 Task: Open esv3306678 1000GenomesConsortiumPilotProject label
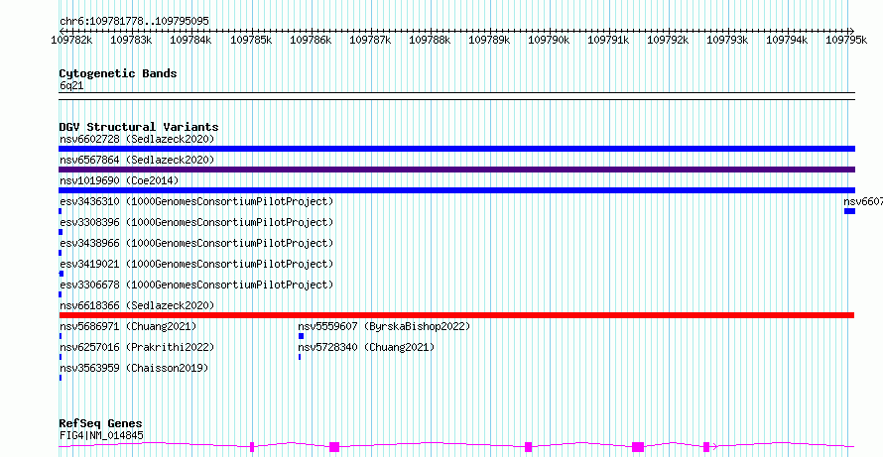[196, 285]
